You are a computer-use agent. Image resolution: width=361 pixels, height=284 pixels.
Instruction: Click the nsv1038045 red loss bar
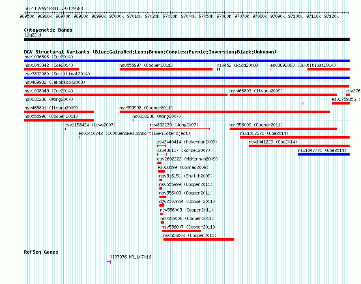[126, 95]
